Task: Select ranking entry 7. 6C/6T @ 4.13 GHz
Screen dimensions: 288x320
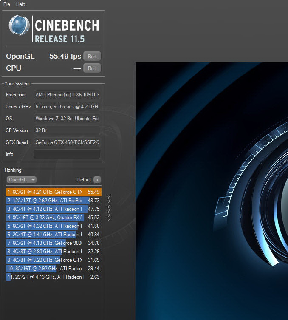Action: pyautogui.click(x=54, y=243)
